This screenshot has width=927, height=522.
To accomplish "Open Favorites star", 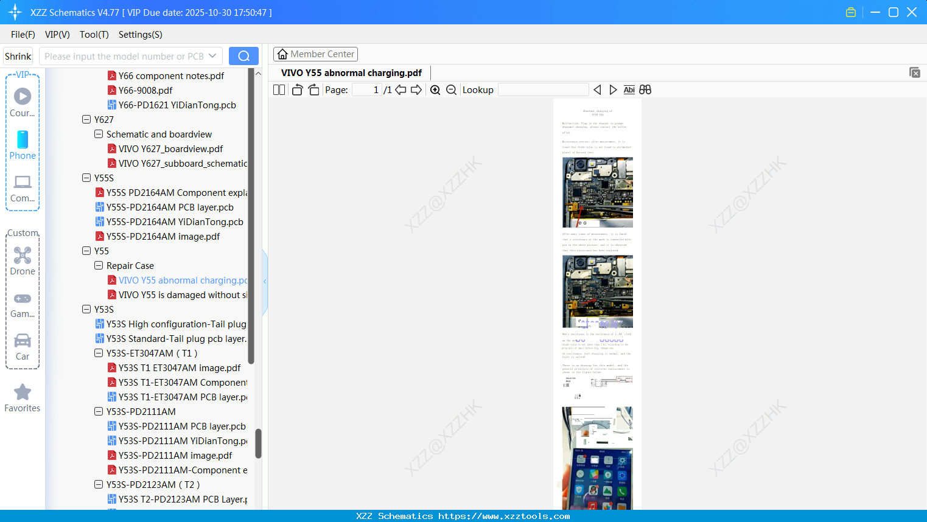I will (x=23, y=398).
